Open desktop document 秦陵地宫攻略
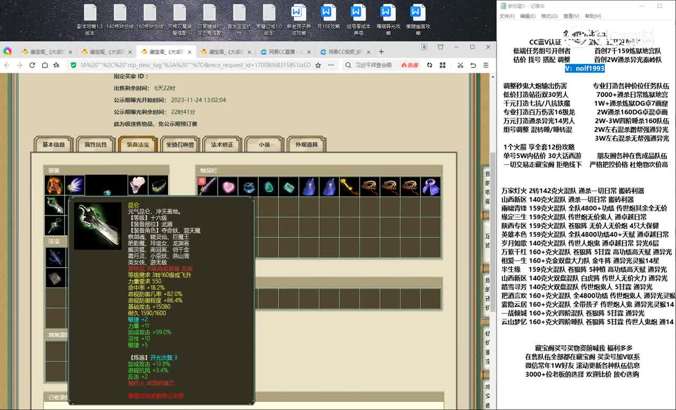 tap(418, 20)
